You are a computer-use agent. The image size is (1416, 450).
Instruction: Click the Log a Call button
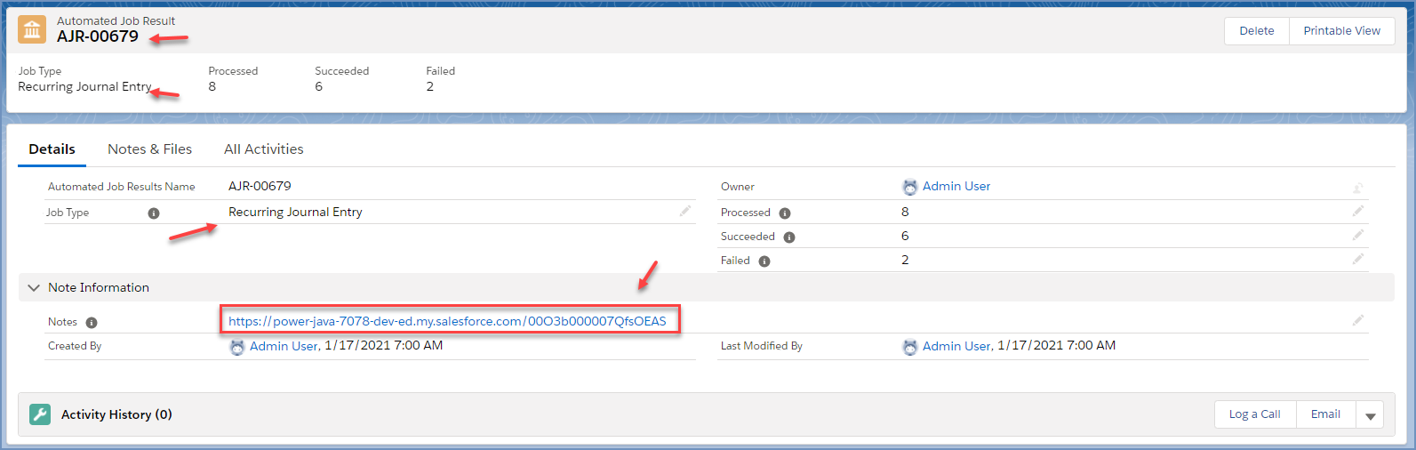coord(1254,414)
